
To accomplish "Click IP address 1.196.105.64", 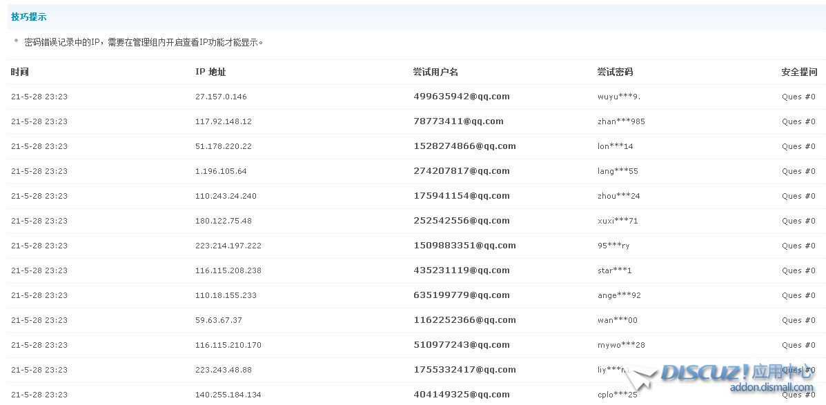I will tap(221, 171).
